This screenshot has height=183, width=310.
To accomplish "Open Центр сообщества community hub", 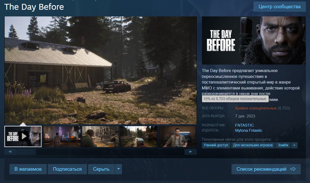I will [x=280, y=7].
